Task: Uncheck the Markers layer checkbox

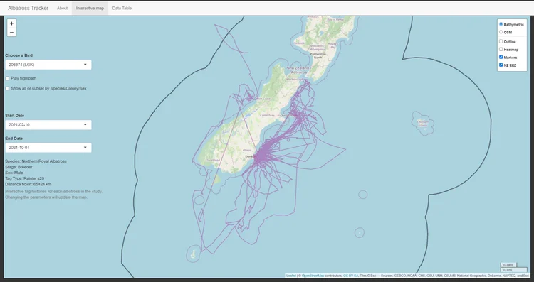Action: pos(501,57)
